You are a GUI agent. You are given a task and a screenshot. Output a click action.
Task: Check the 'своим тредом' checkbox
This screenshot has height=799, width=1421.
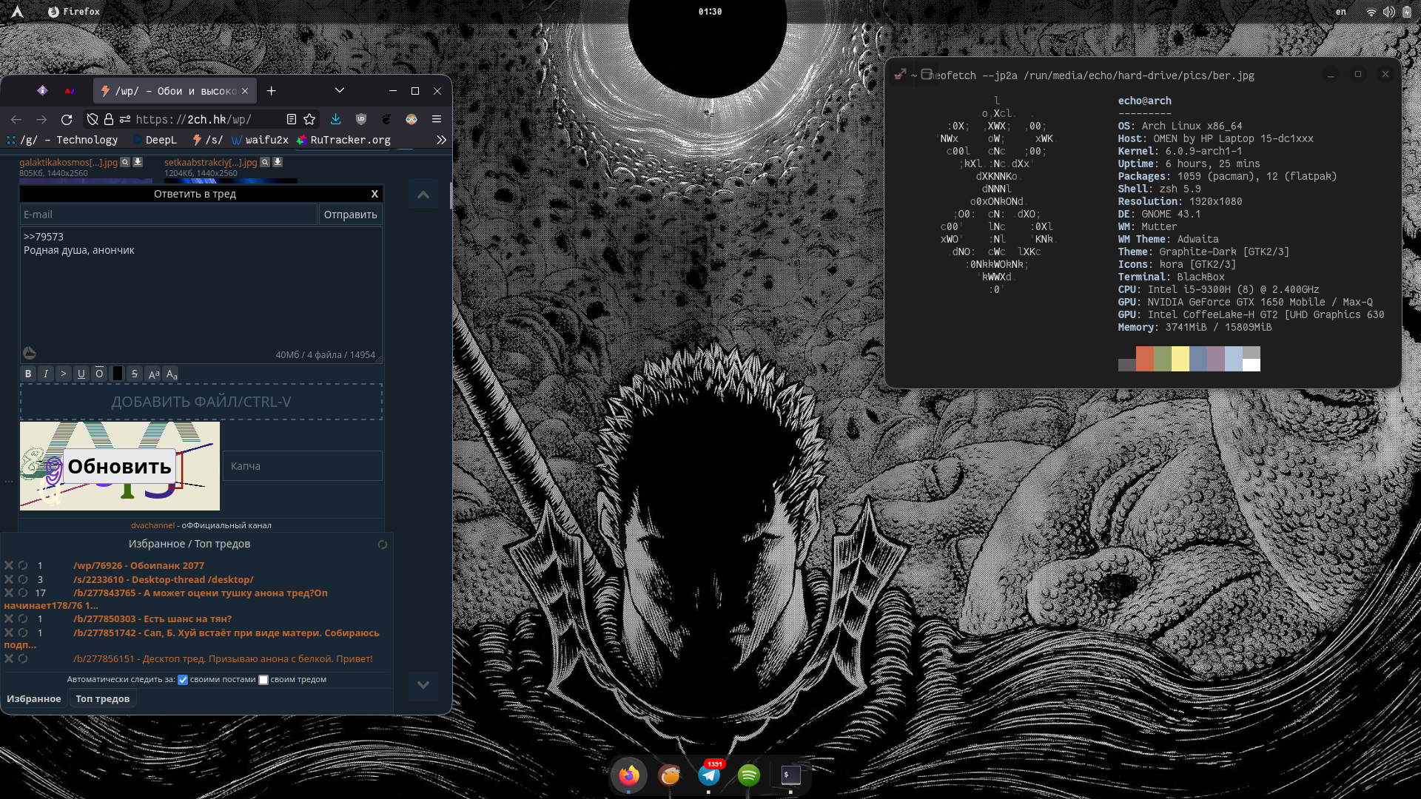(263, 680)
